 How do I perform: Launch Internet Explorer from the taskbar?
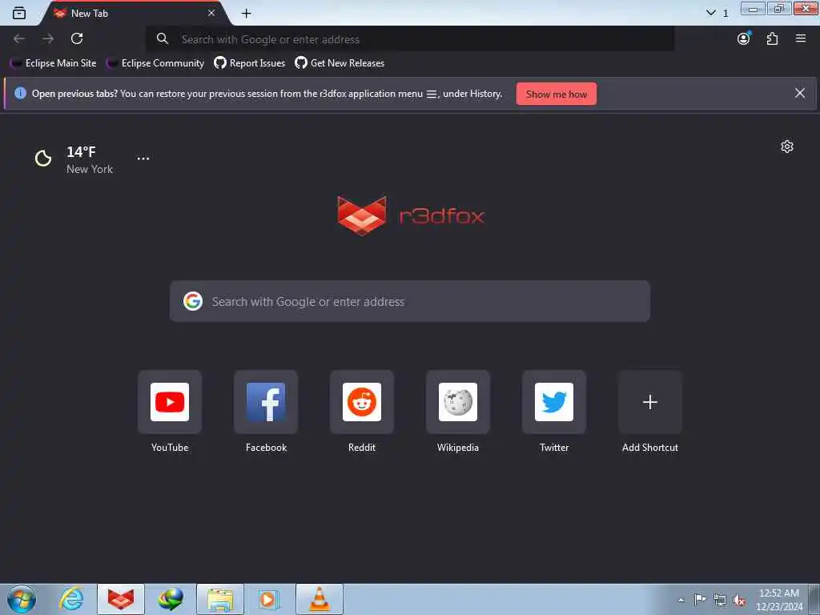tap(71, 599)
